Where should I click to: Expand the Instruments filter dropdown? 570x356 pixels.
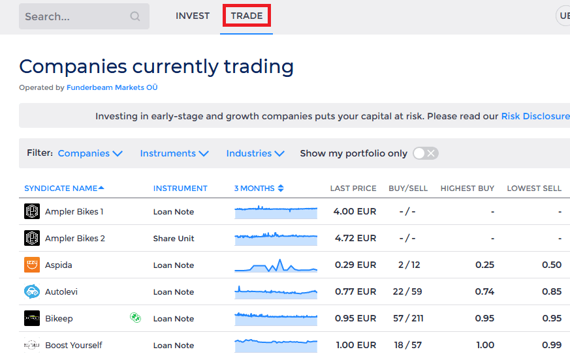[174, 153]
